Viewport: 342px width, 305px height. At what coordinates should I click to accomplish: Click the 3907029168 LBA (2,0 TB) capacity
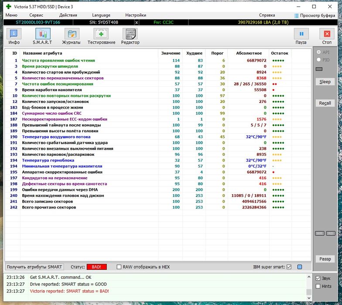[x=263, y=22]
